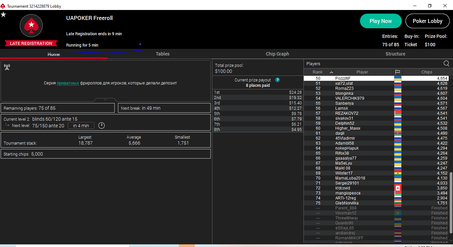Select player MaSeLyu
This screenshot has height=247, width=453.
tap(376, 163)
